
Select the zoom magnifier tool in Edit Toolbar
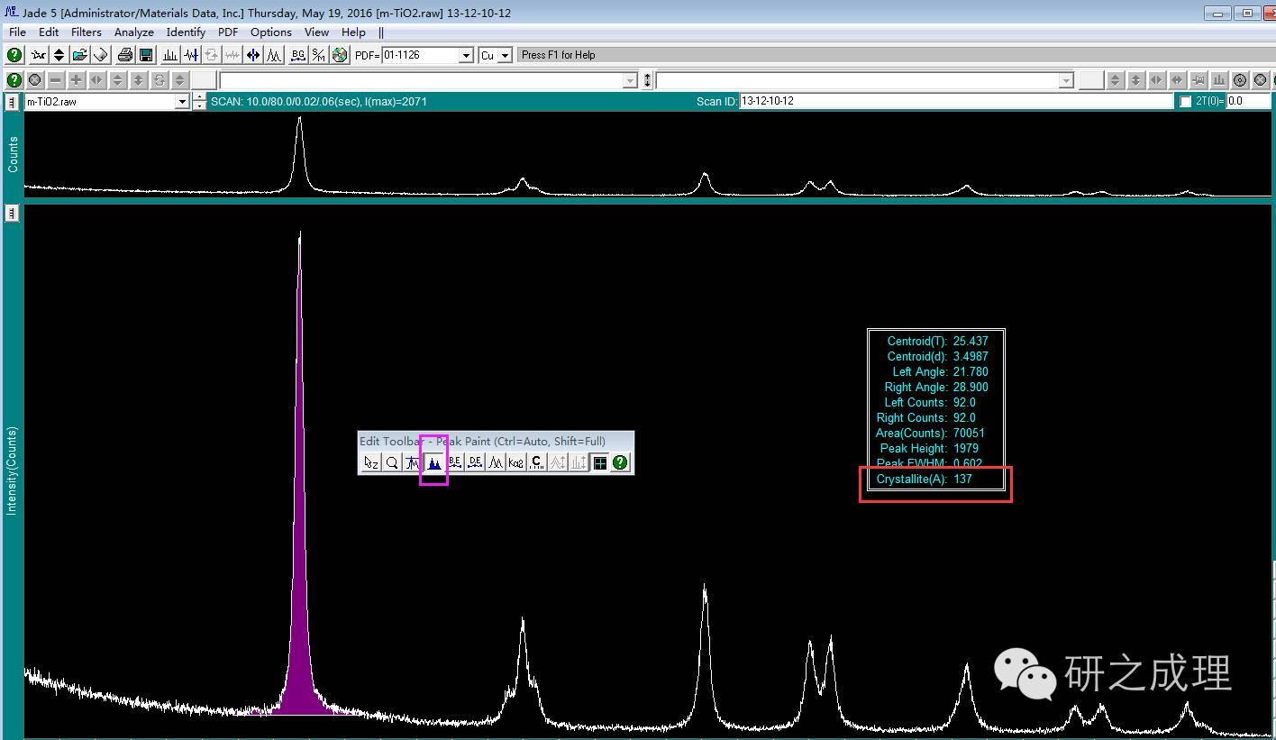(x=392, y=462)
